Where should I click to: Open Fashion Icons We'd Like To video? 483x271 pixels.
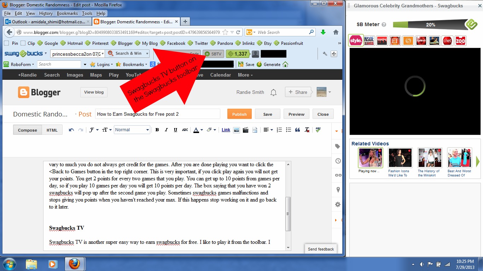[x=401, y=162]
